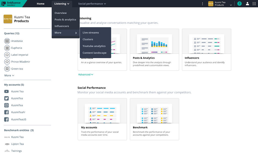Open the Influencers card
Image resolution: width=258 pixels, height=165 pixels.
[206, 50]
